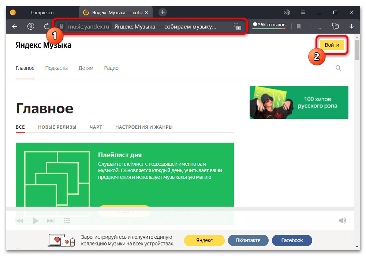The image size is (366, 256).
Task: Open the Yandex home button in toolbar
Action: click(x=31, y=26)
